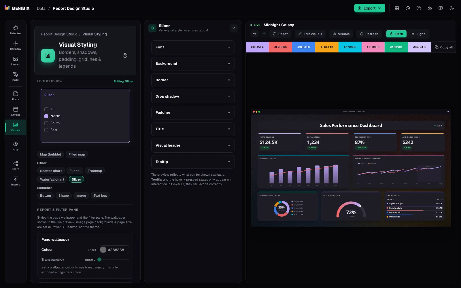Click the Refresh button
This screenshot has width=461, height=288.
pyautogui.click(x=369, y=34)
